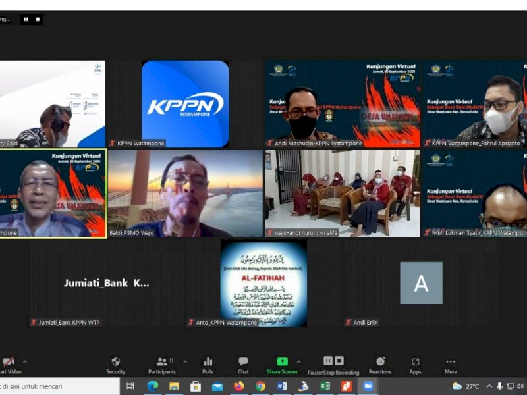The width and height of the screenshot is (527, 395).
Task: Switch to Zoom on taskbar
Action: pyautogui.click(x=368, y=386)
